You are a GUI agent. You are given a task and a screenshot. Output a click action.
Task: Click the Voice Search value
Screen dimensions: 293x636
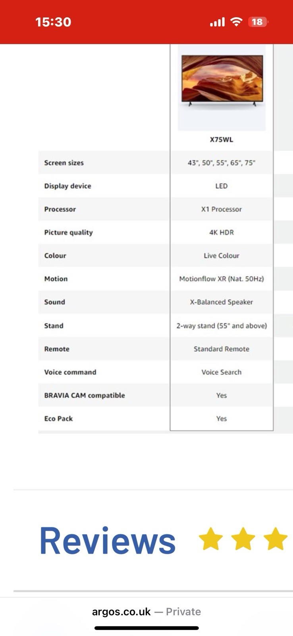pos(222,372)
